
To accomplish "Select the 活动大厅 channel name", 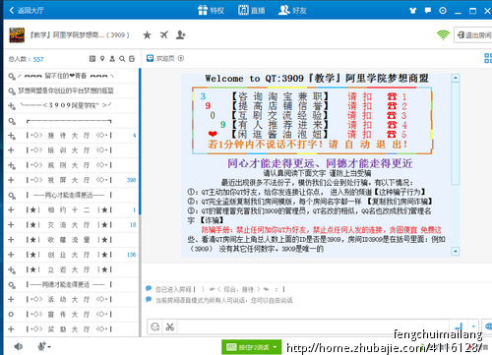I will (x=69, y=299).
